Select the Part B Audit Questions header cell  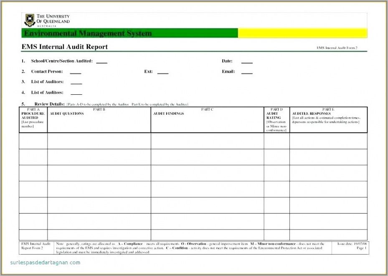tap(99, 120)
